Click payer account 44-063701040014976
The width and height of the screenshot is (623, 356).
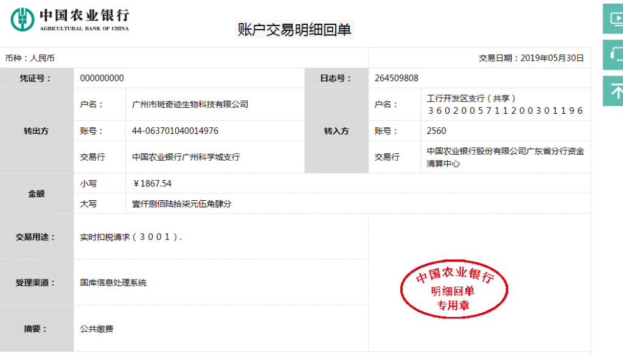pos(175,131)
